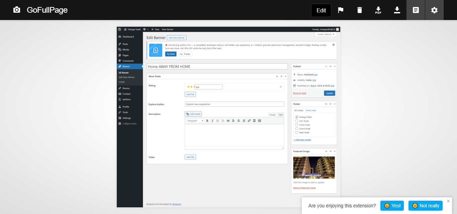Open the GoFullPage settings gear
Image resolution: width=457 pixels, height=214 pixels.
click(x=434, y=10)
